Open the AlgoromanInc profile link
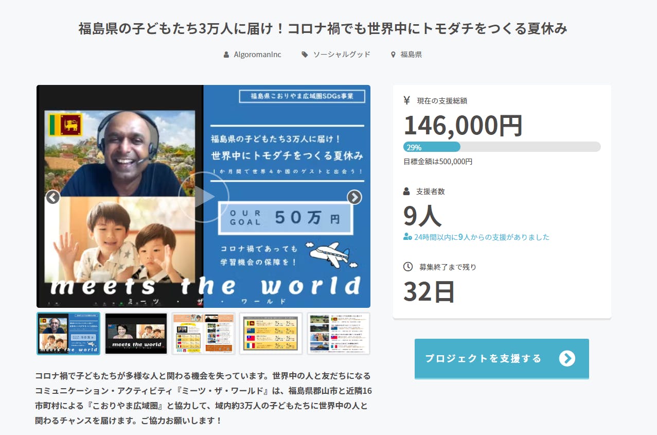Image resolution: width=657 pixels, height=435 pixels. click(257, 55)
